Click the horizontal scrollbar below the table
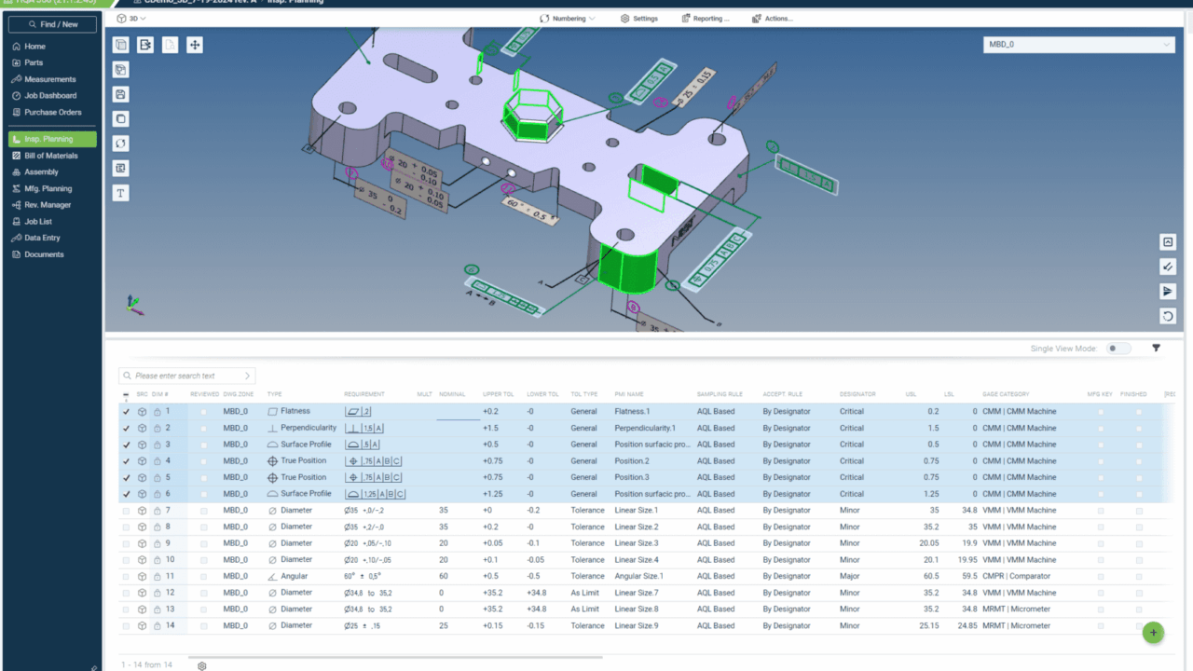The width and height of the screenshot is (1193, 671). click(x=395, y=658)
